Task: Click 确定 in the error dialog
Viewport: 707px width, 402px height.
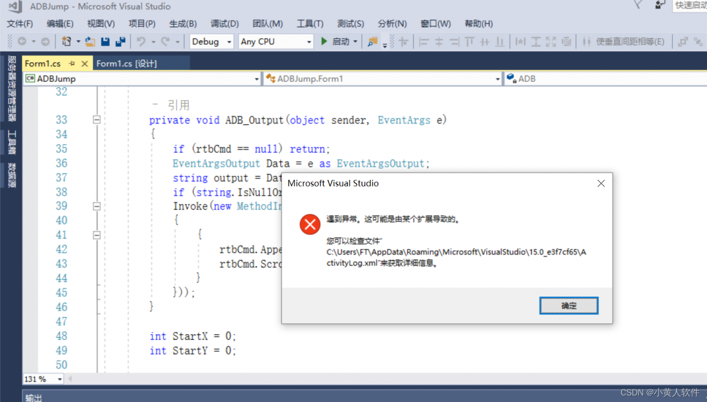Action: [x=569, y=306]
